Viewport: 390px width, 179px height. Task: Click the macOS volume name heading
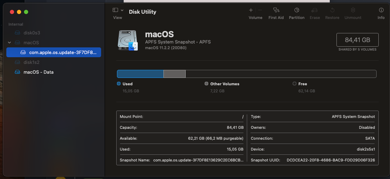[x=160, y=34]
